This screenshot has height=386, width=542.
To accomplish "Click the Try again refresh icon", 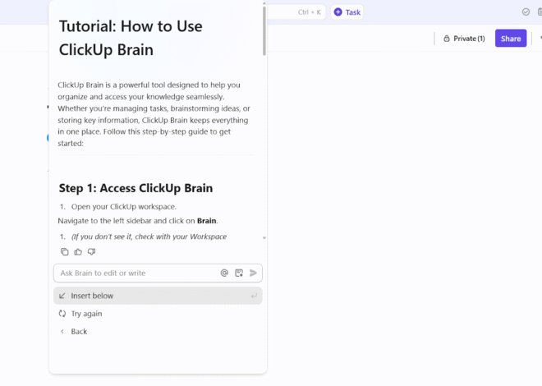I will [x=62, y=314].
